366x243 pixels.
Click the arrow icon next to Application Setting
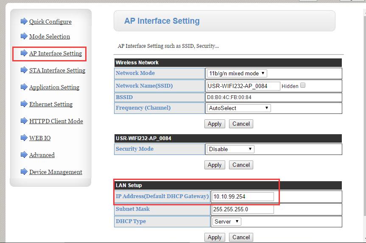point(24,87)
